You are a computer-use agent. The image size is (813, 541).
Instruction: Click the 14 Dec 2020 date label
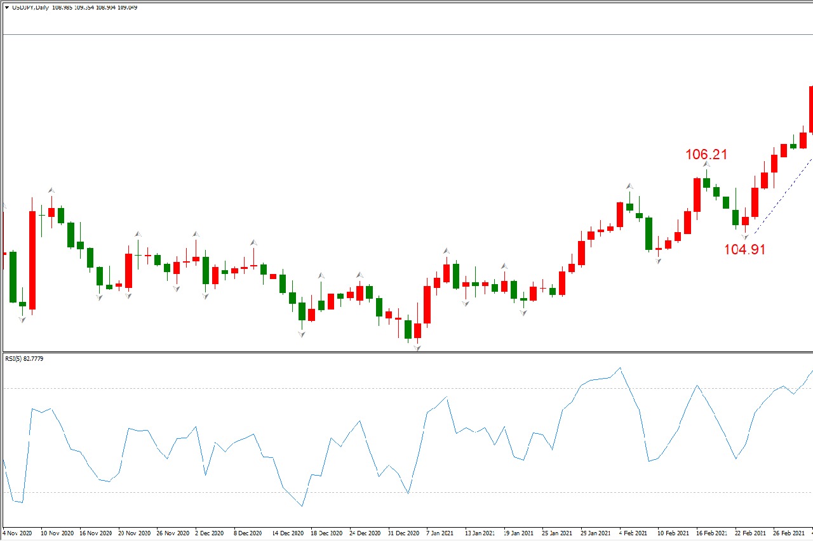click(x=287, y=533)
